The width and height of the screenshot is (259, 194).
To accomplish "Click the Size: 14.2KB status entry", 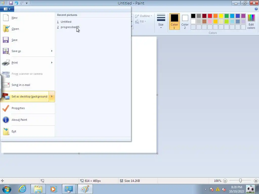I will [x=130, y=181].
